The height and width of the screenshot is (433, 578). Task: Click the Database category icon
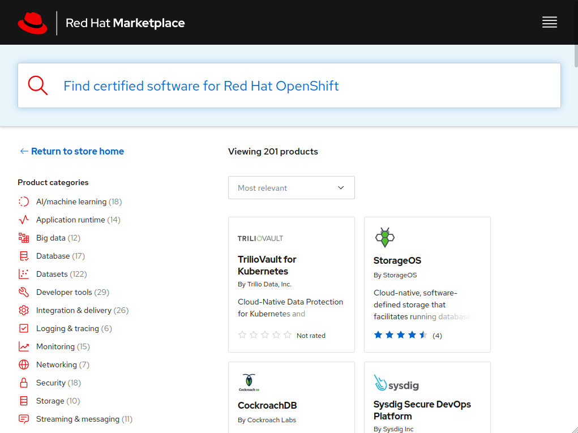click(24, 256)
